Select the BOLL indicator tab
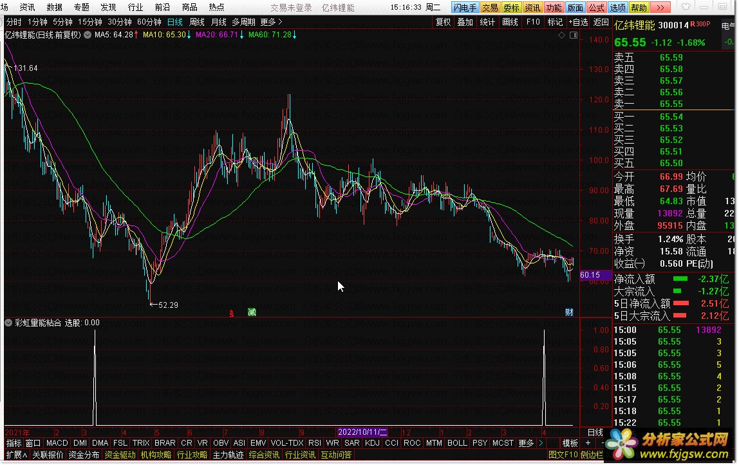The width and height of the screenshot is (739, 465). (456, 443)
